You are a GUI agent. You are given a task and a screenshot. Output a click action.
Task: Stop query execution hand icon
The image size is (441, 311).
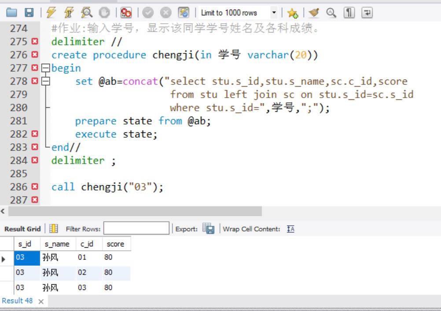click(104, 13)
